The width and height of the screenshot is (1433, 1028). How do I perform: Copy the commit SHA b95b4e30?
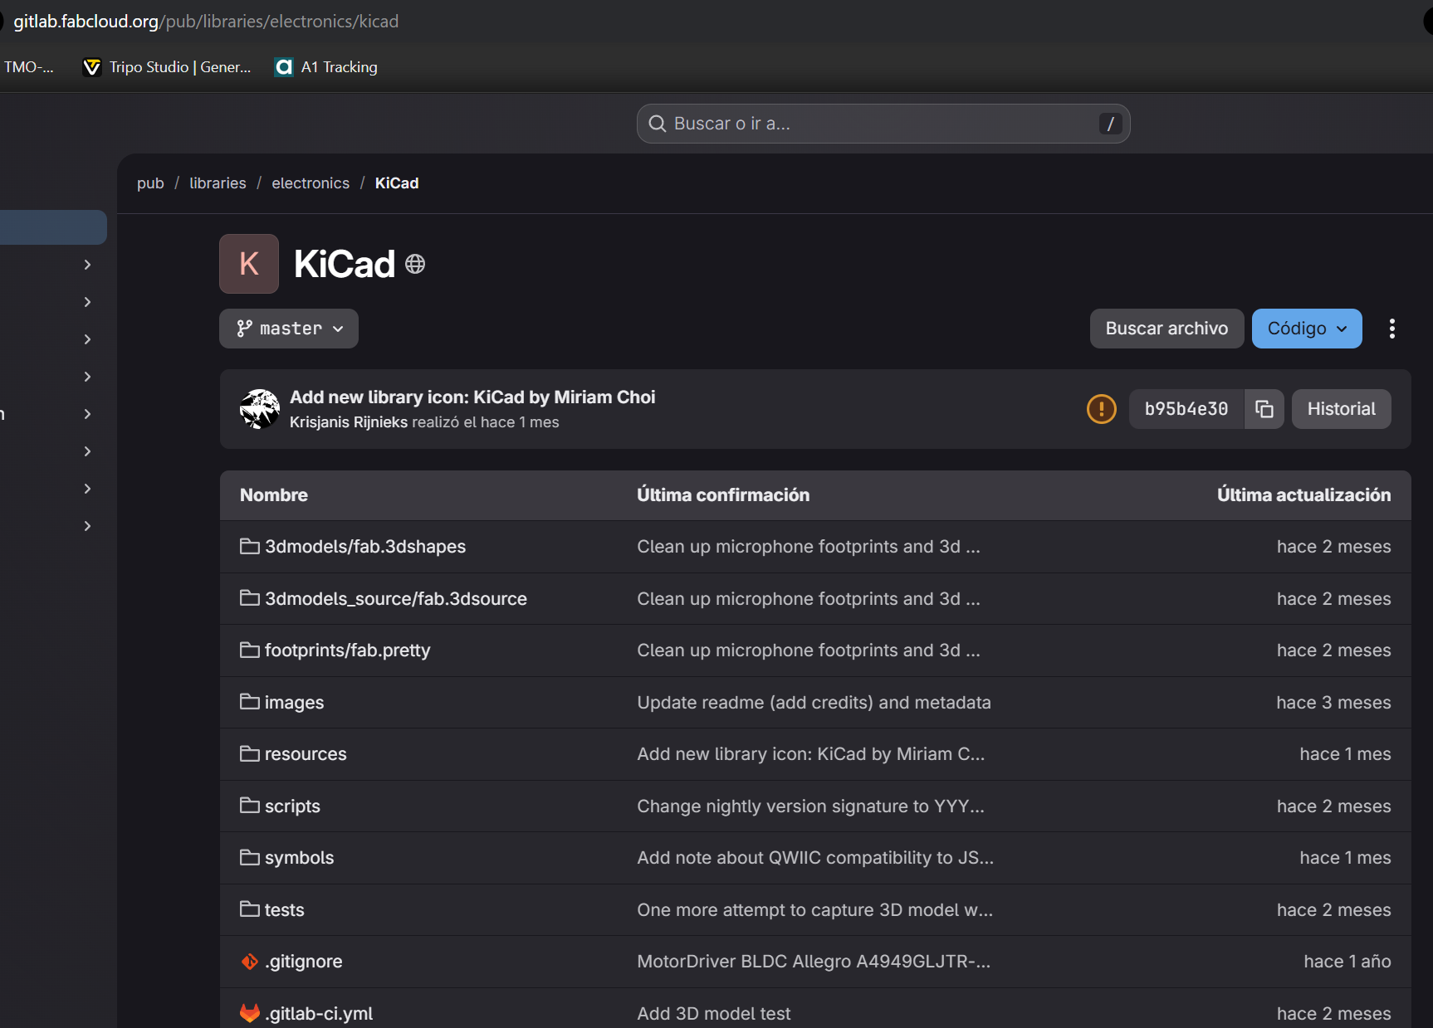point(1264,409)
